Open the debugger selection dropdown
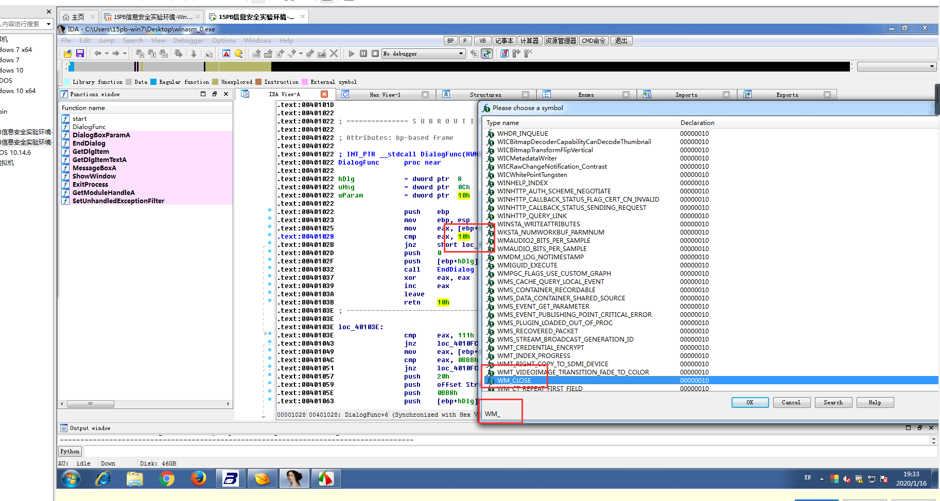 pyautogui.click(x=461, y=53)
